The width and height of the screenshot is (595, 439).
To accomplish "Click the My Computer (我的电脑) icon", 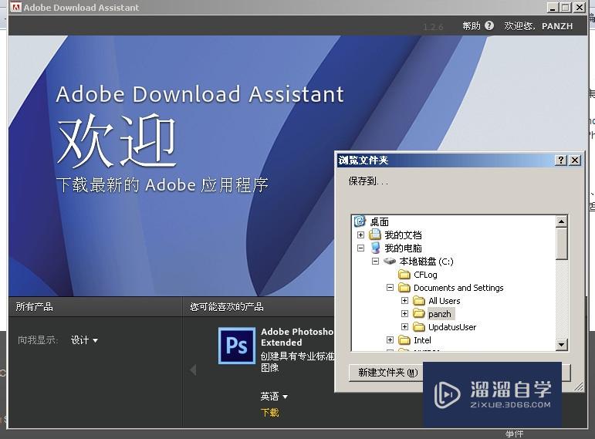I will click(x=375, y=248).
